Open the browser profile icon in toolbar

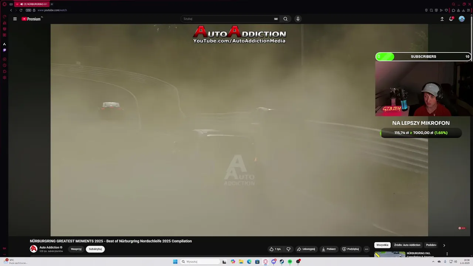click(x=458, y=10)
